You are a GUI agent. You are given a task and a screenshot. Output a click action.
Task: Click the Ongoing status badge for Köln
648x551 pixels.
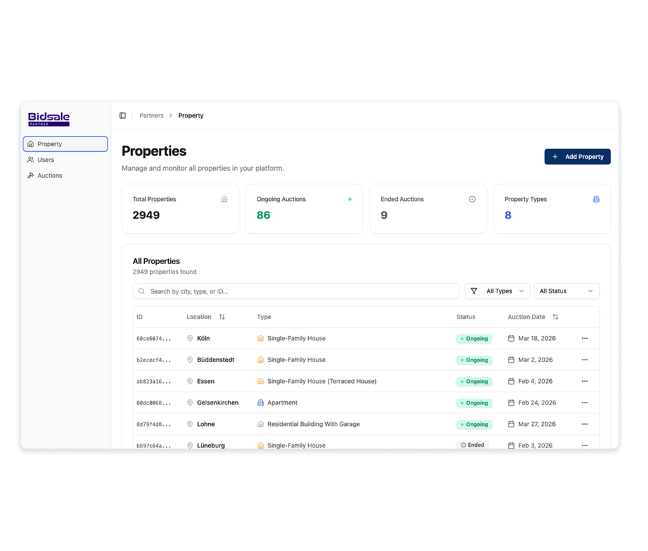pyautogui.click(x=474, y=339)
